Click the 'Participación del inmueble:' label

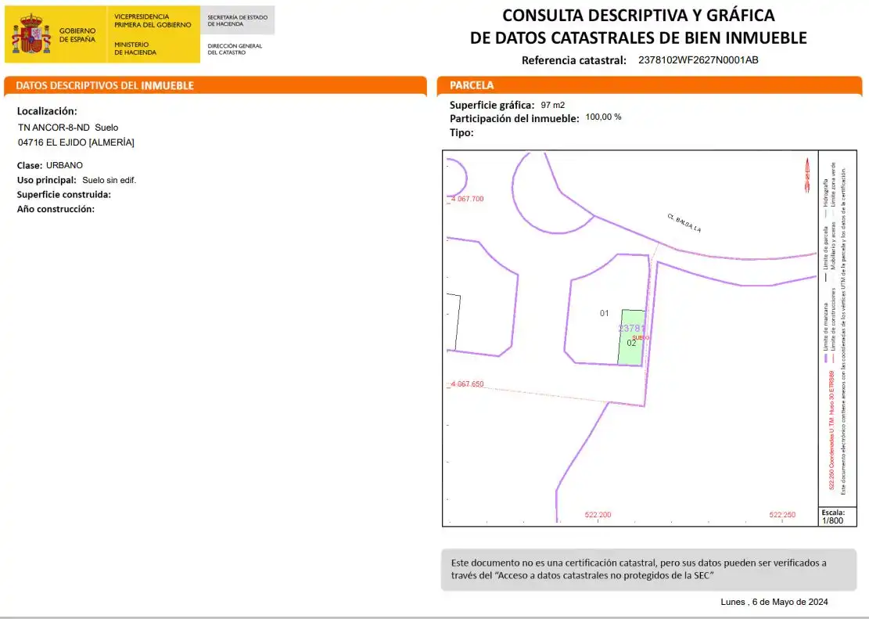tap(515, 118)
